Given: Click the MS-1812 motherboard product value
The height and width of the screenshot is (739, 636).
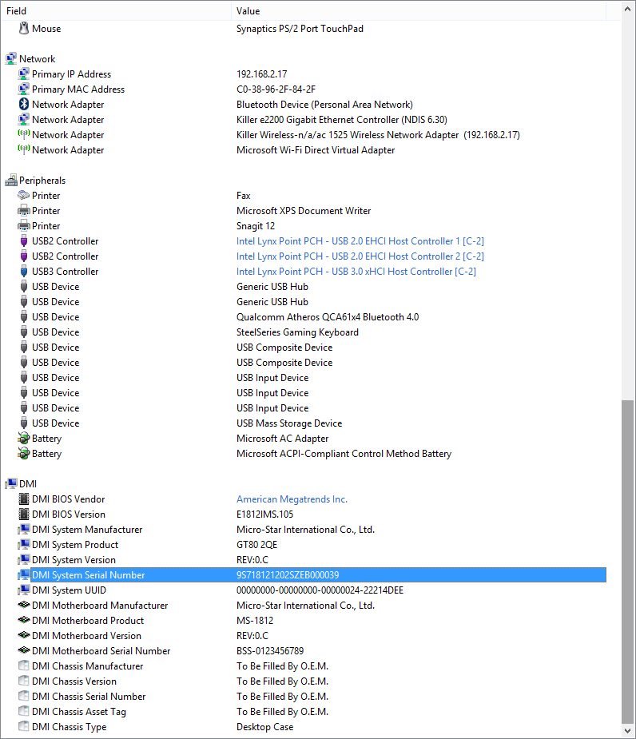Looking at the screenshot, I should coord(255,620).
